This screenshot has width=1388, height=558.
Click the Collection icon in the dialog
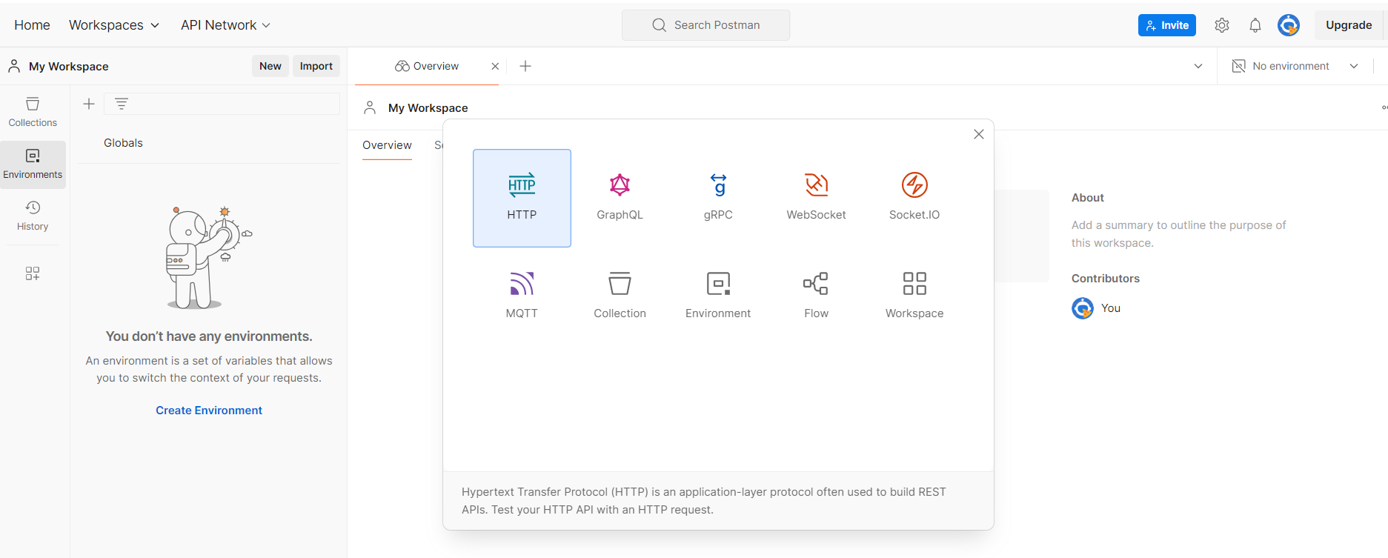pos(620,284)
